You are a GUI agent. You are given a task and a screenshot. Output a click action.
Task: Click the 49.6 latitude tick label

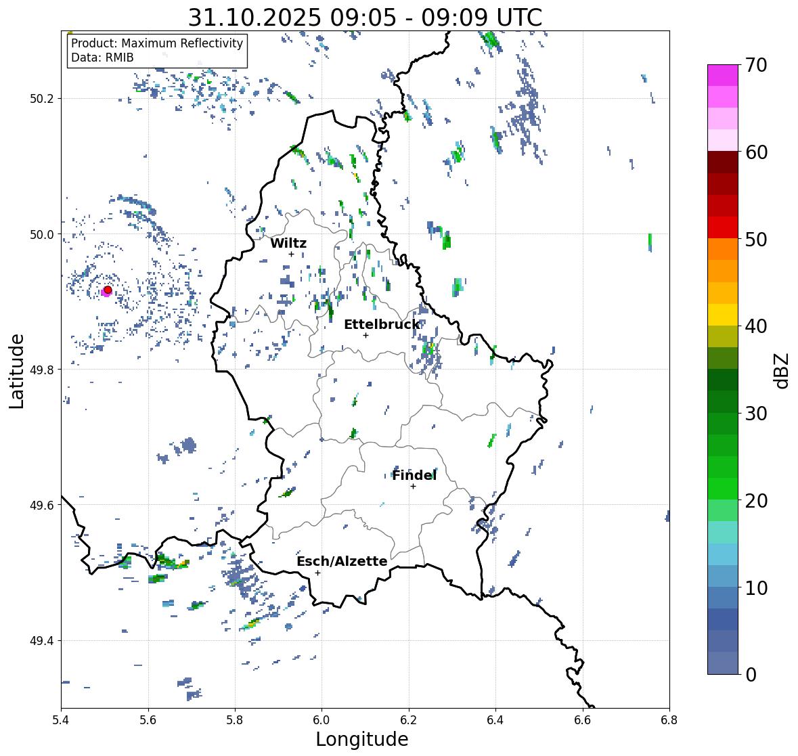coord(42,505)
